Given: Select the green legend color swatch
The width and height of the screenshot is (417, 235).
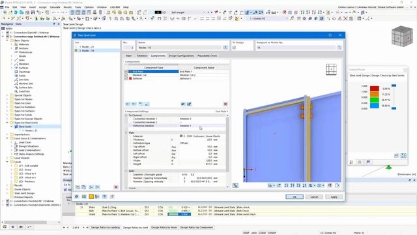Looking at the screenshot, I should click(374, 100).
